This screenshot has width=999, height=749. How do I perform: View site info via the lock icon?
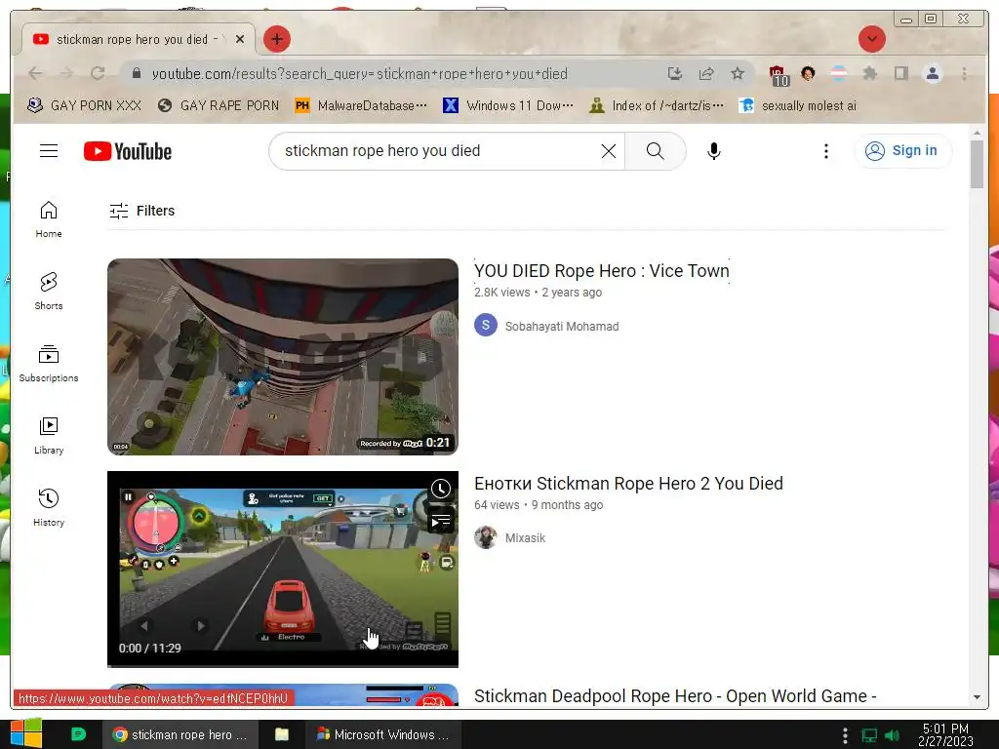click(137, 74)
